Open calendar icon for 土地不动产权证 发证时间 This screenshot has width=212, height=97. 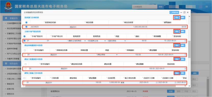pyautogui.click(x=185, y=41)
